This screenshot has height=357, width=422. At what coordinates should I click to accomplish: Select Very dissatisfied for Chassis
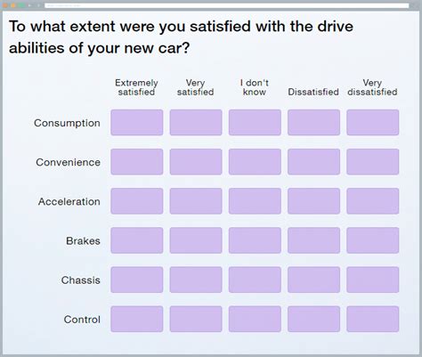click(373, 280)
